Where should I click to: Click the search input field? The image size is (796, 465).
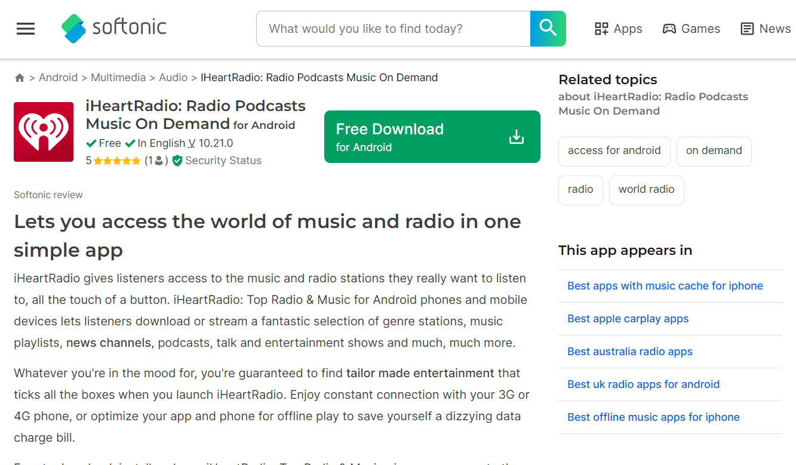394,29
